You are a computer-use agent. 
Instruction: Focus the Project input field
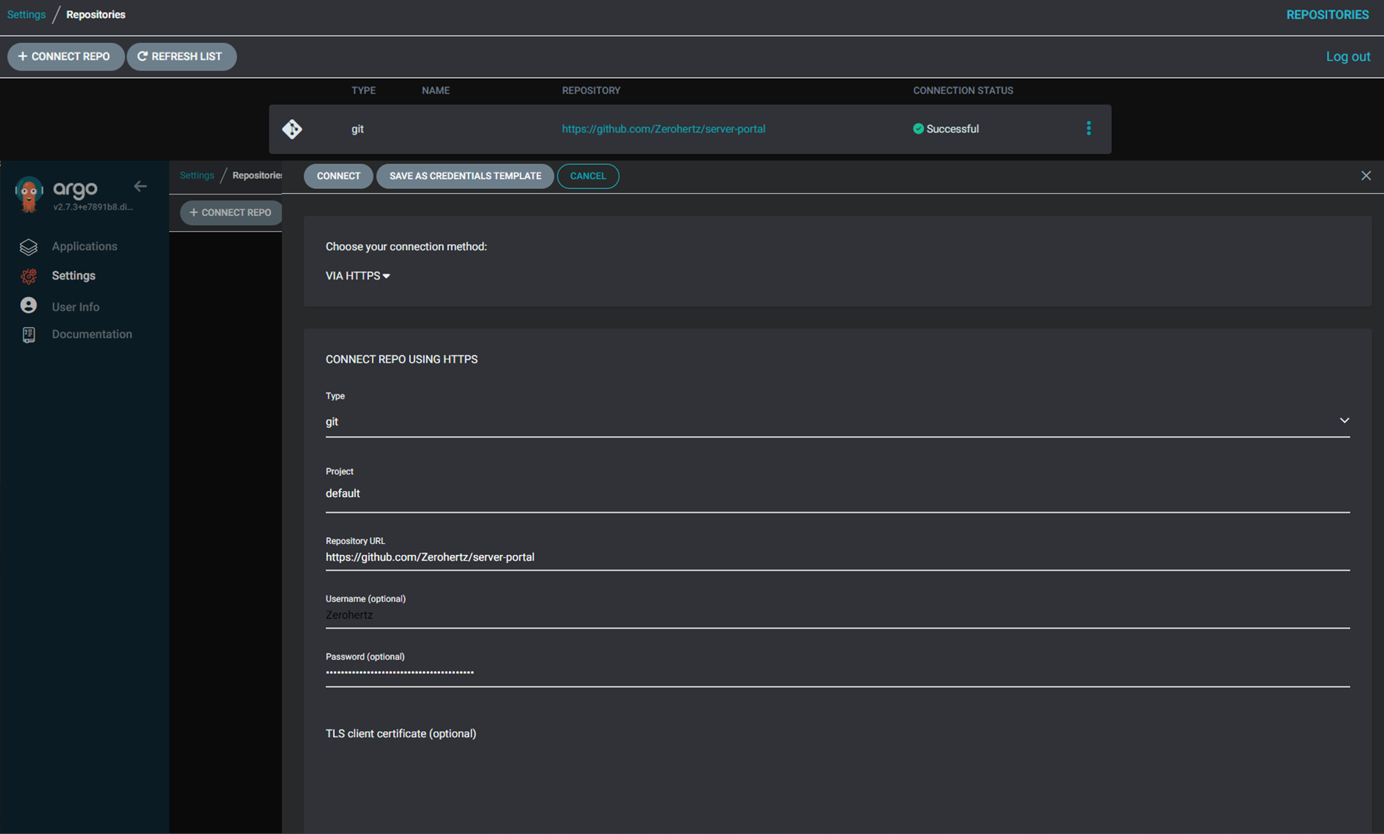[x=837, y=493]
